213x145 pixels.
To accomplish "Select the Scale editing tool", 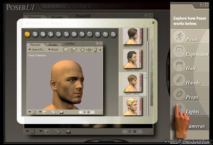I will 59,34.
